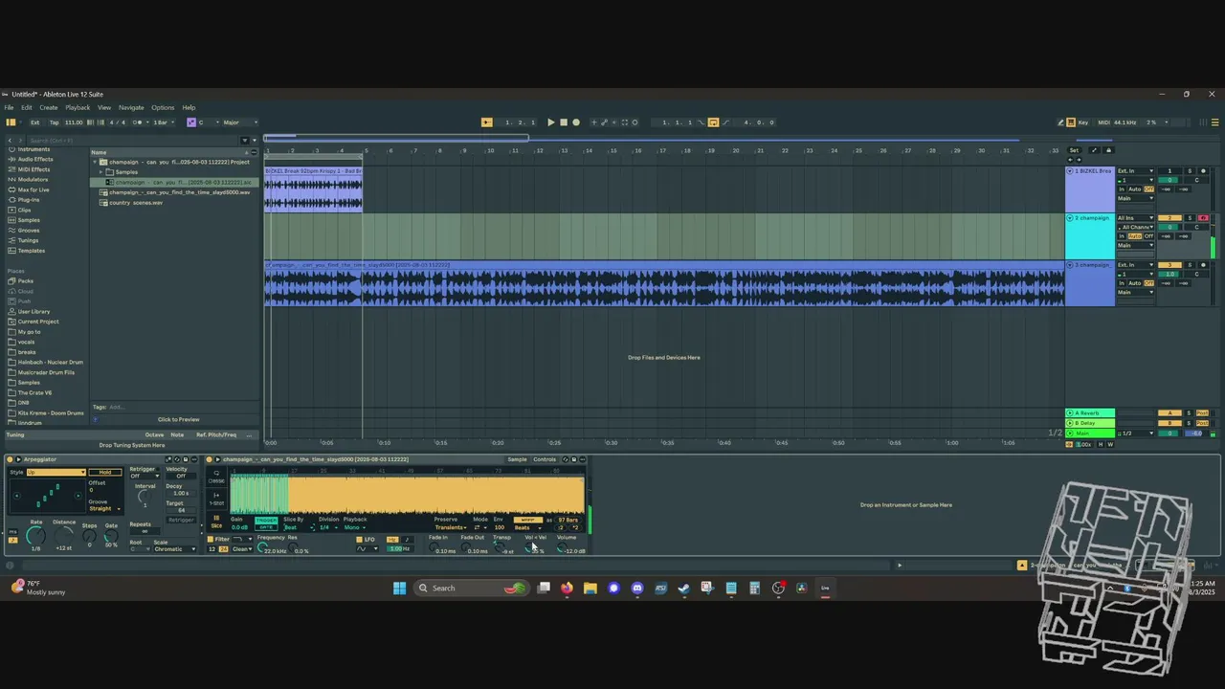Screen dimensions: 1225x689
Task: Open the Create menu
Action: coord(49,107)
